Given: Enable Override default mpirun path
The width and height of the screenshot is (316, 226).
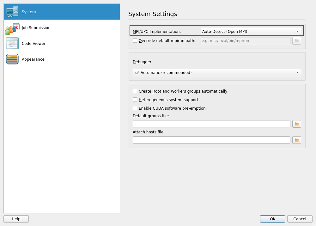Looking at the screenshot, I should [x=135, y=40].
